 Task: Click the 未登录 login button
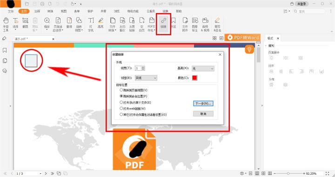pos(301,4)
